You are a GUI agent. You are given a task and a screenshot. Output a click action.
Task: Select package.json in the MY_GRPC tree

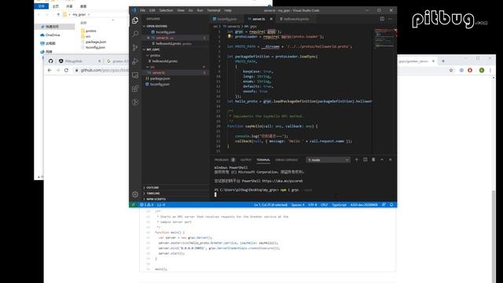click(x=175, y=79)
